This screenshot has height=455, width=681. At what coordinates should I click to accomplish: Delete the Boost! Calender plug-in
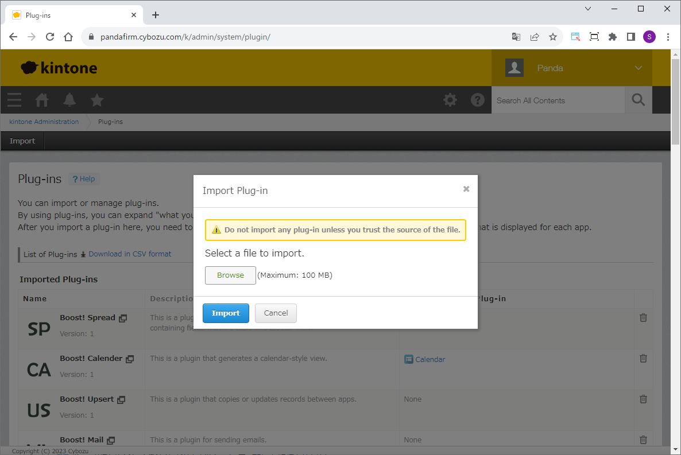click(643, 359)
